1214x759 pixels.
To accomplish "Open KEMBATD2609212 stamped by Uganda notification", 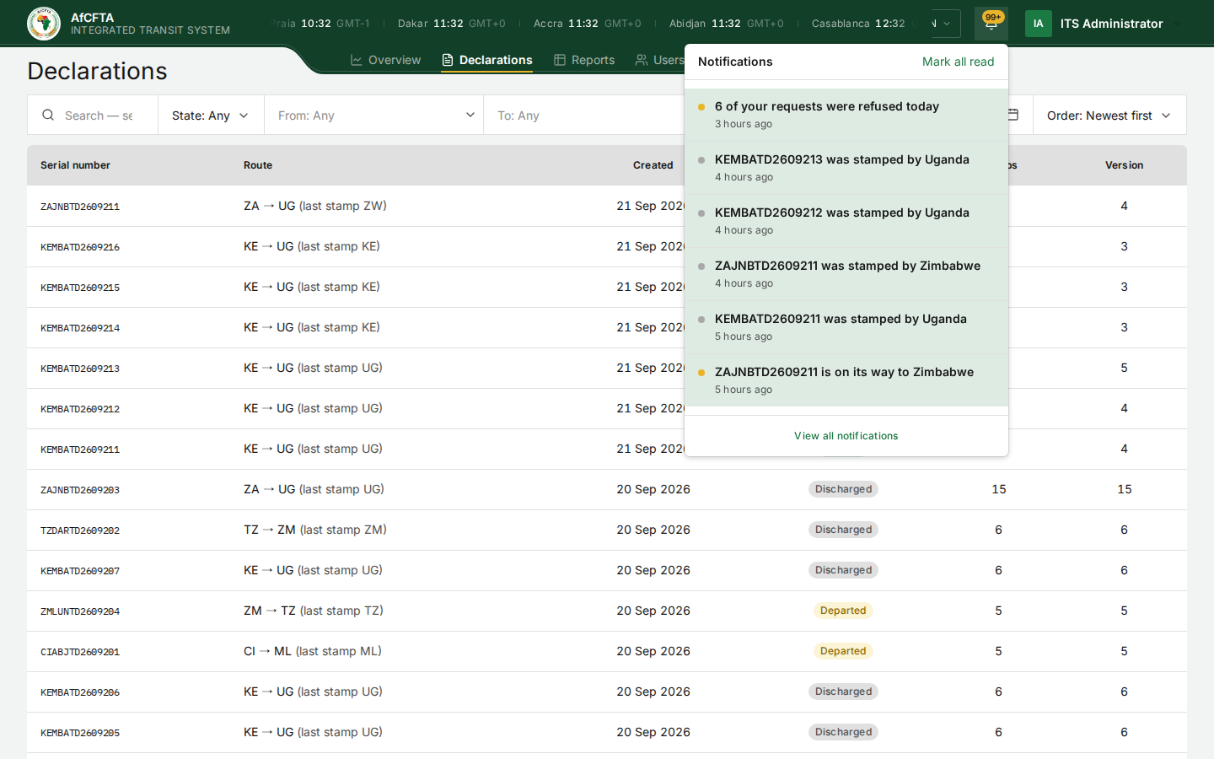I will tap(846, 221).
